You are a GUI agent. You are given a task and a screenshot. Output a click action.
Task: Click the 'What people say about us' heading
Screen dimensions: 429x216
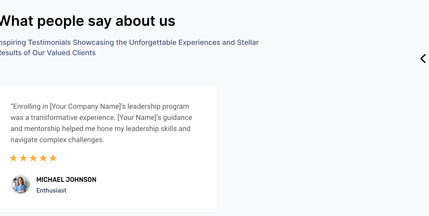[87, 21]
